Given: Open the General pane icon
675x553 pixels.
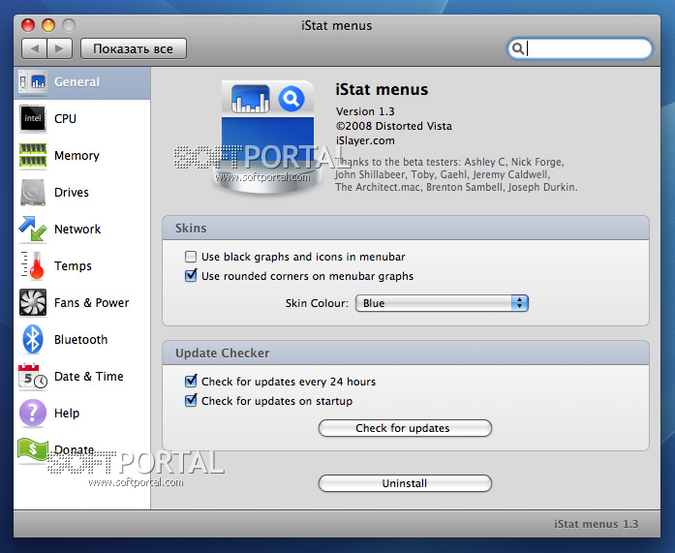Looking at the screenshot, I should click(x=33, y=81).
